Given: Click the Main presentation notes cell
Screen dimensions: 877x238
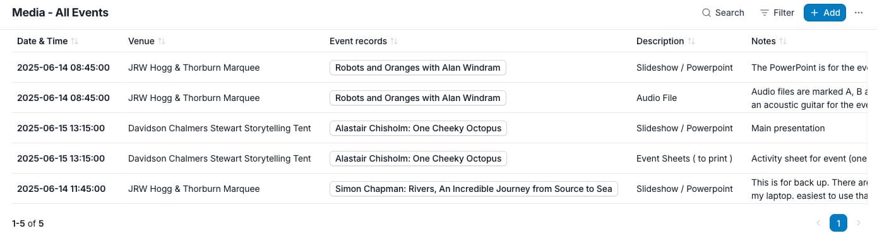Looking at the screenshot, I should click(x=788, y=128).
